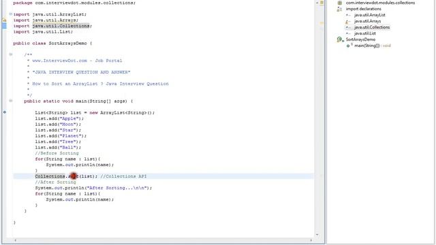Click the 'public static void main' declaration line
This screenshot has height=245, width=436.
78,101
